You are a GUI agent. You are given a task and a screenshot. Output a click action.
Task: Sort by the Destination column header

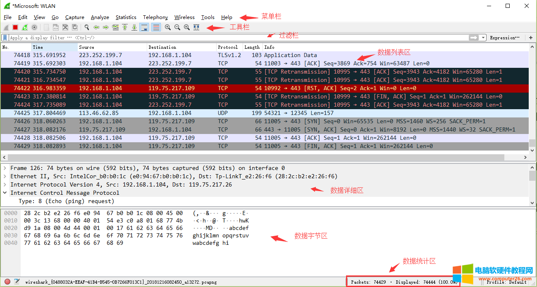181,47
